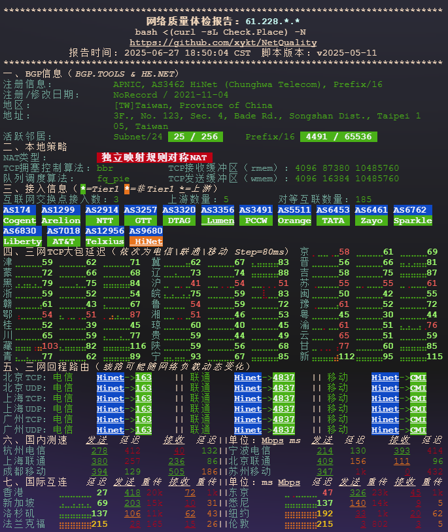The height and width of the screenshot is (532, 448).
Task: Click the AS6453 badge
Action: [x=334, y=210]
